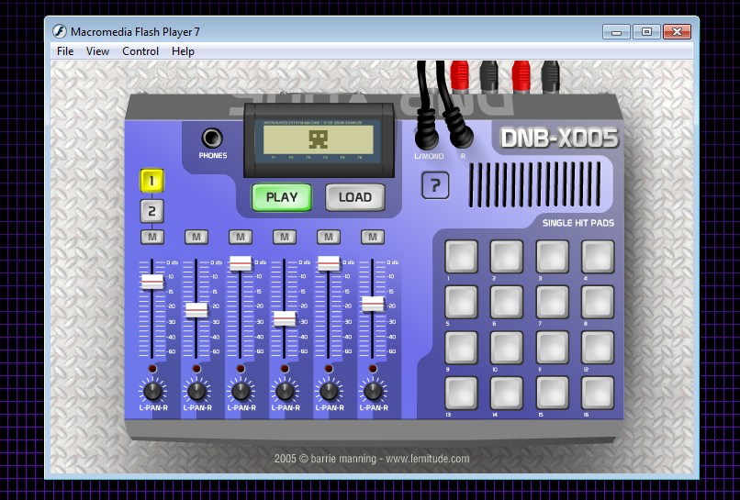
Task: Open the File menu
Action: pos(65,51)
